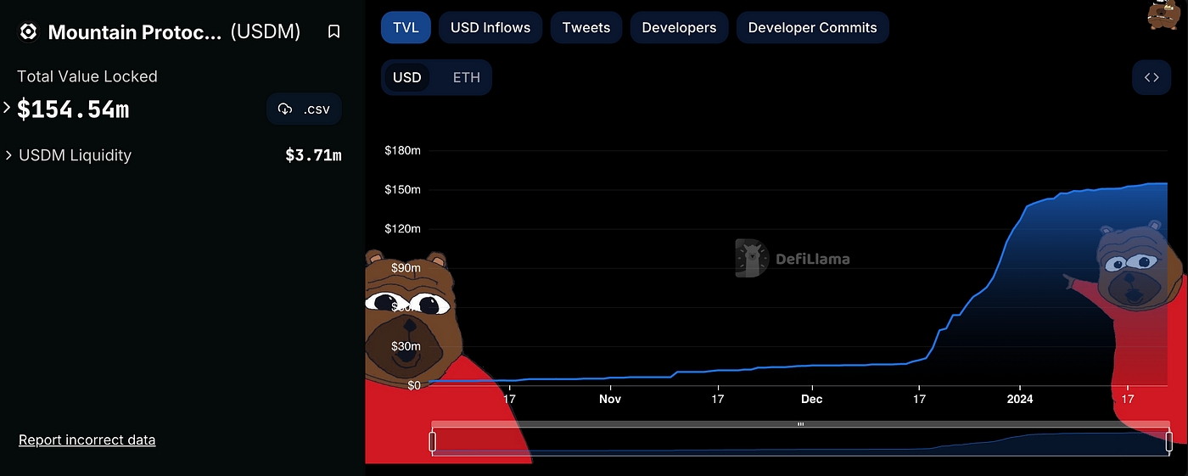1188x476 pixels.
Task: Expand the Total Value Locked chevron
Action: tap(7, 109)
